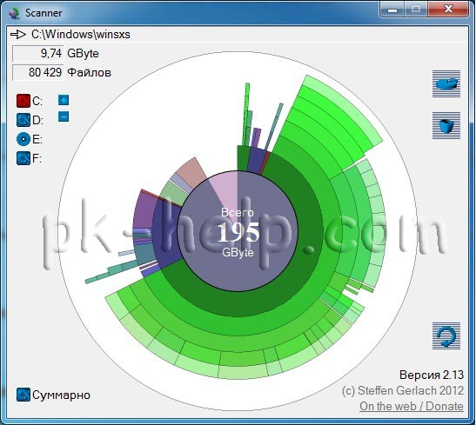Click the Суммарно summary icon

point(23,395)
